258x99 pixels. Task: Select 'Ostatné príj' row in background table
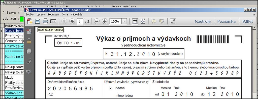coord(14,41)
